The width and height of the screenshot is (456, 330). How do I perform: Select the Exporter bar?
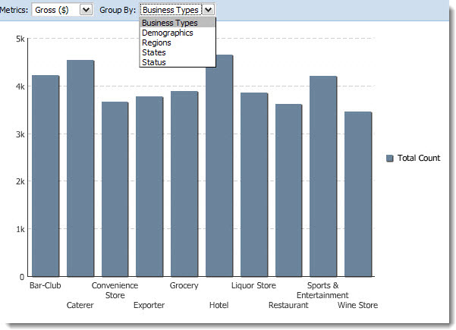point(149,187)
